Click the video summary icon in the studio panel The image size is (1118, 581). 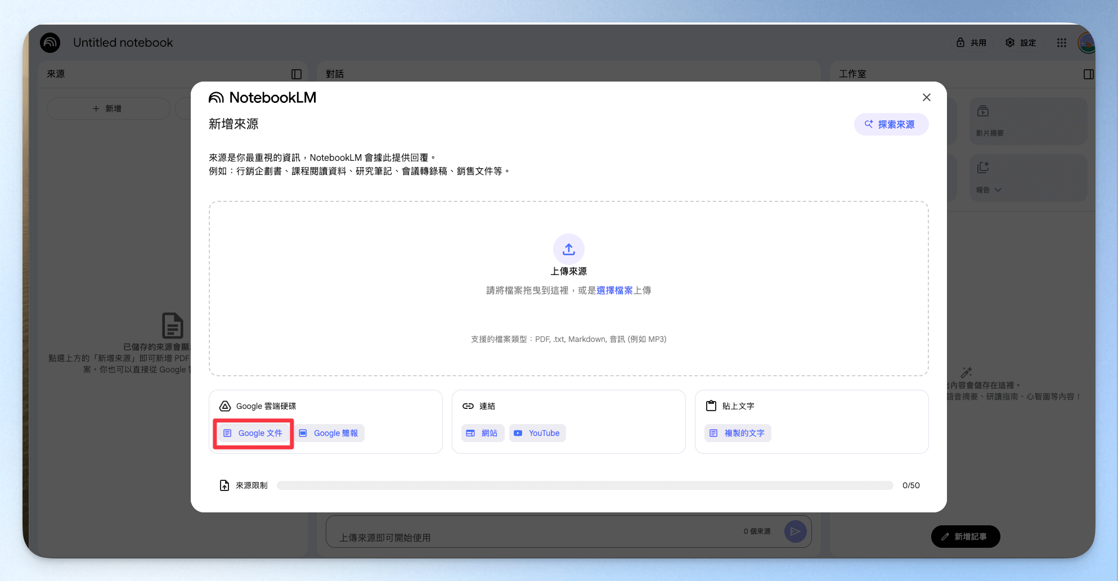983,111
